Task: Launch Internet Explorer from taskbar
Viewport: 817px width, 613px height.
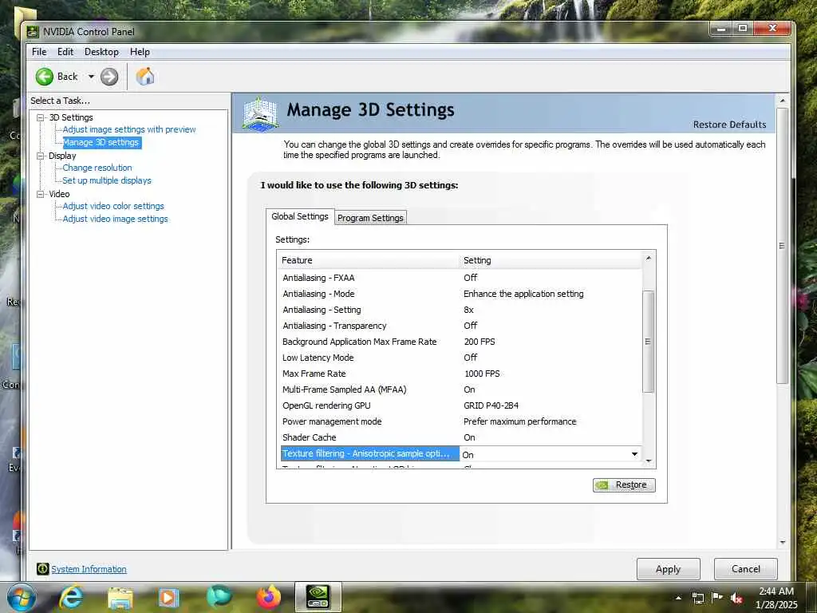Action: point(70,597)
